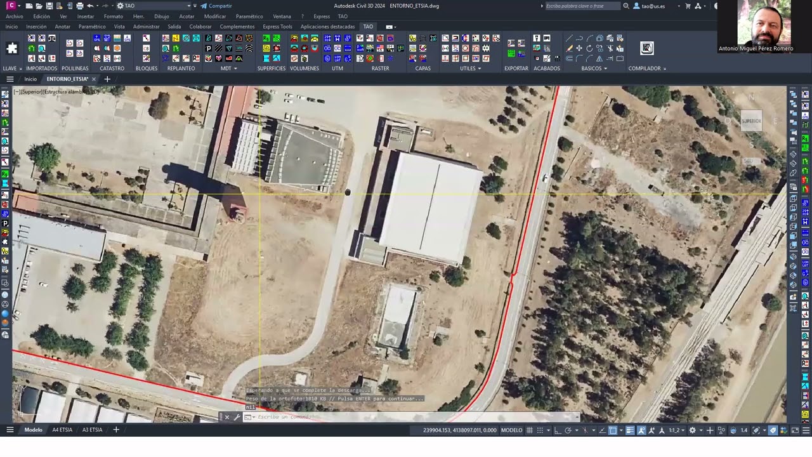The image size is (812, 457).
Task: Select the Rotate tool in the Basicos panel
Action: 589,48
